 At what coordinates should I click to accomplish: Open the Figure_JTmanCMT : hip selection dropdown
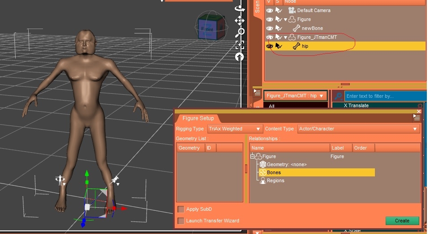(294, 96)
